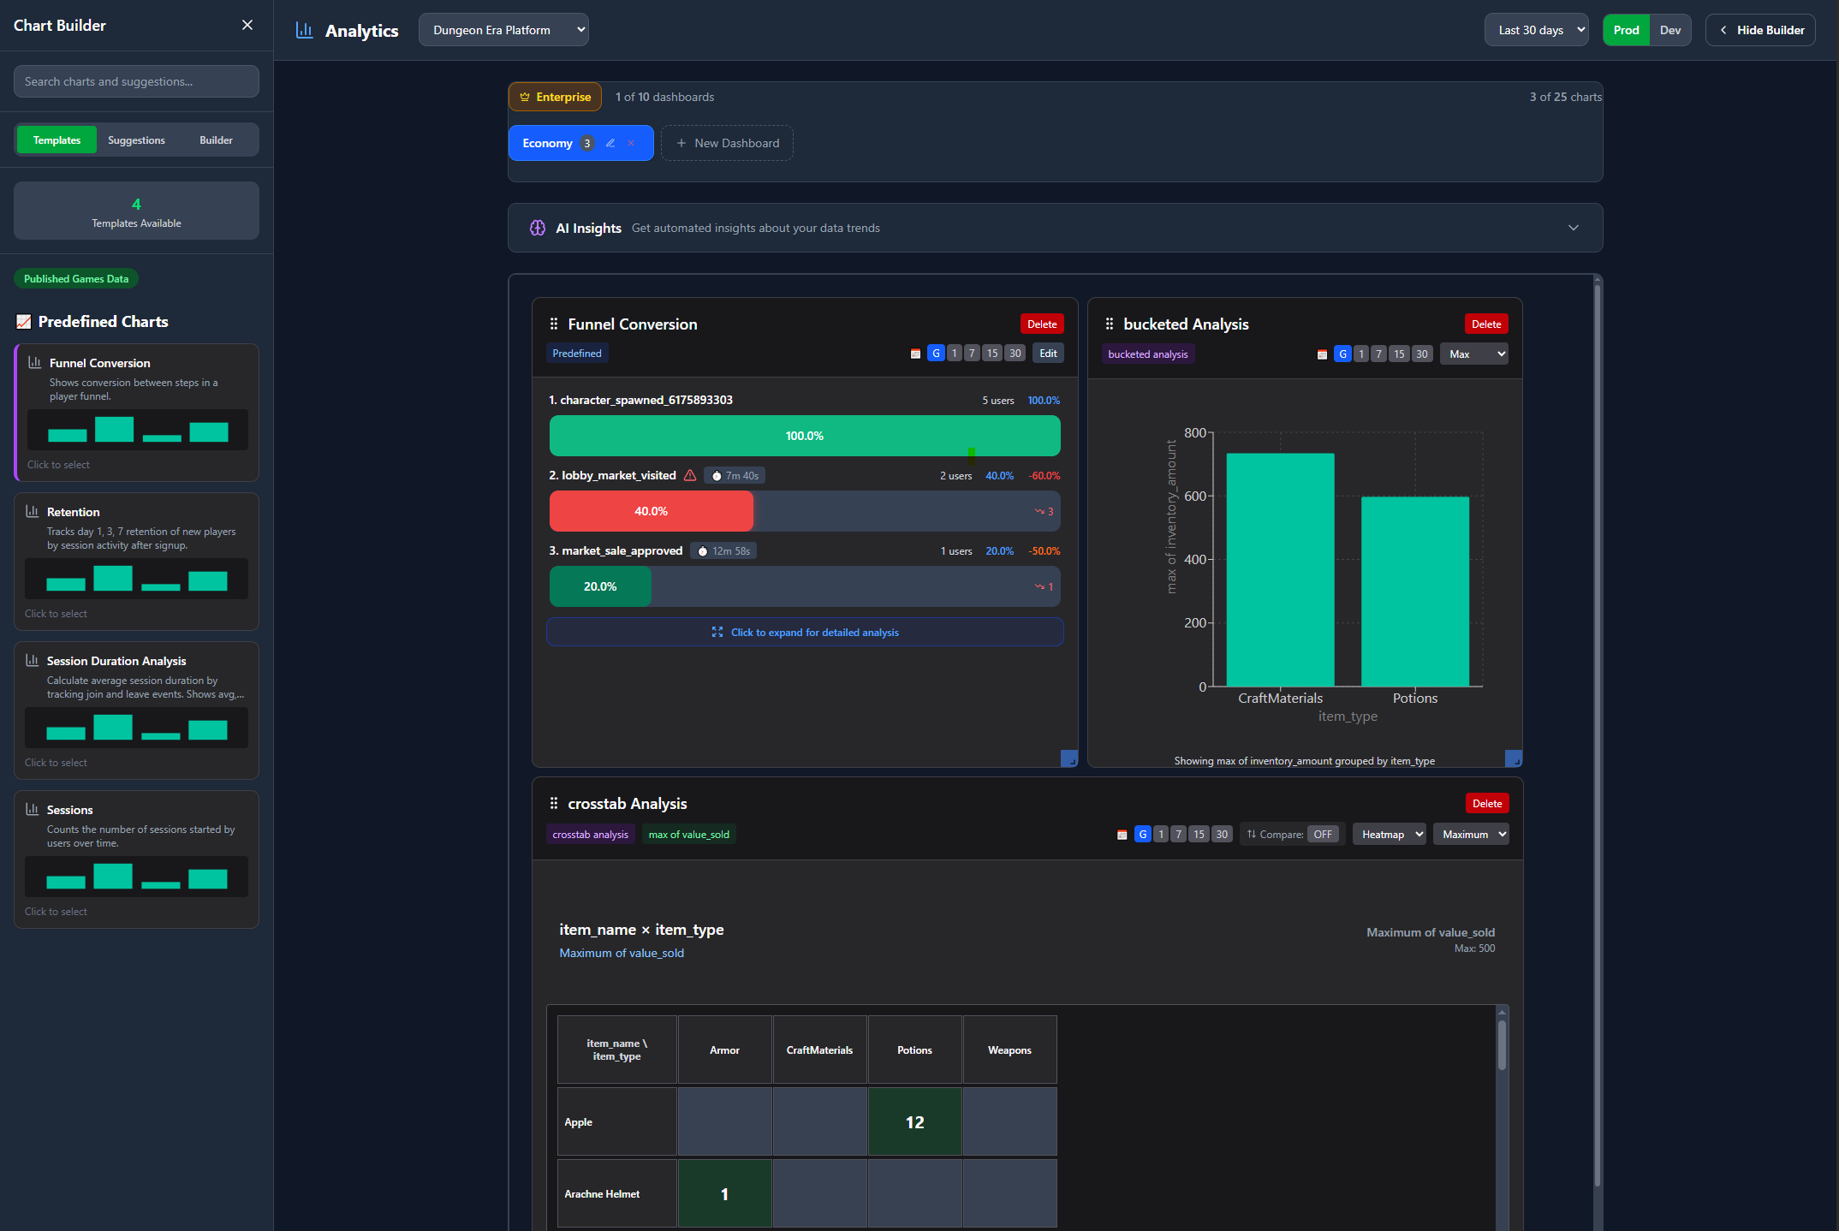Click resize handle at Funnel Conversion corner
This screenshot has width=1839, height=1231.
1069,758
